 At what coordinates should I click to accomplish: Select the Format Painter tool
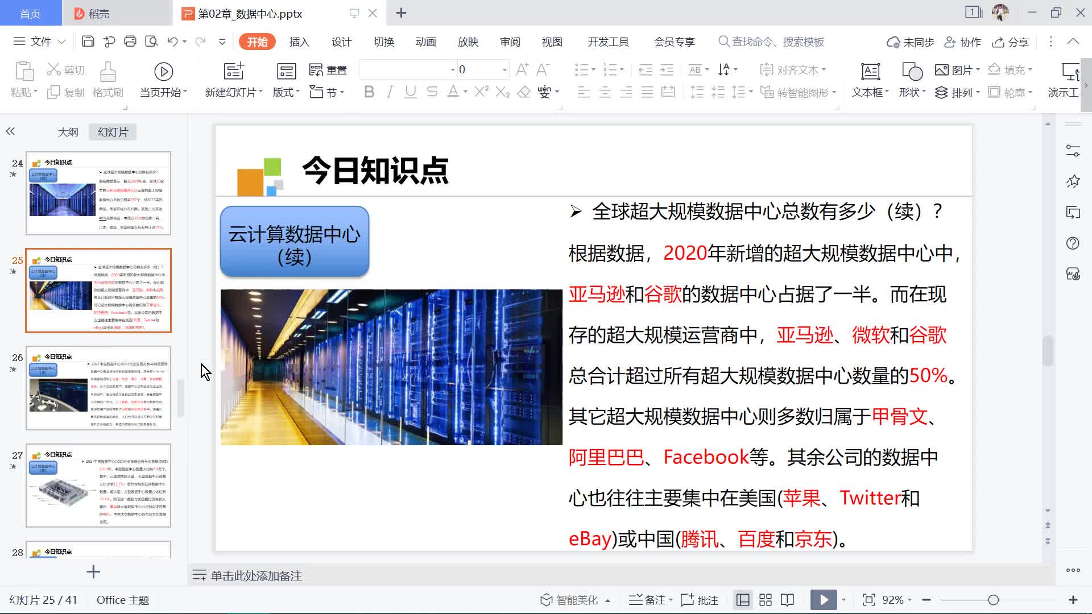[108, 80]
